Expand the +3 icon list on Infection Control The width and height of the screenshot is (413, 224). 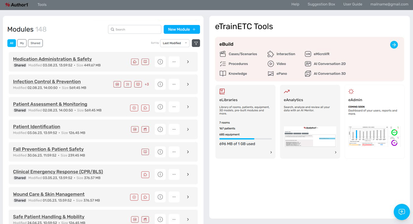click(146, 84)
